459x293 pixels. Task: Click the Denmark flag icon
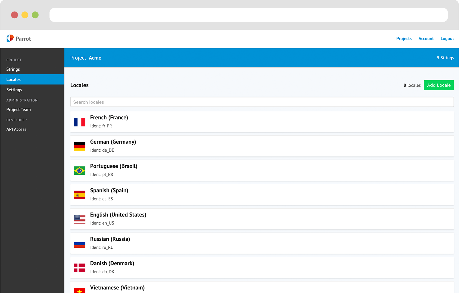[x=79, y=268]
